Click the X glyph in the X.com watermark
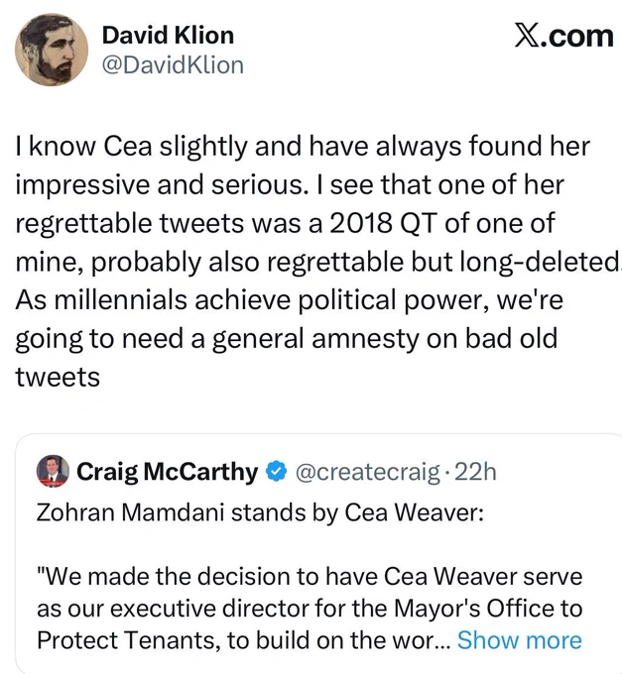The width and height of the screenshot is (622, 674). pyautogui.click(x=525, y=36)
